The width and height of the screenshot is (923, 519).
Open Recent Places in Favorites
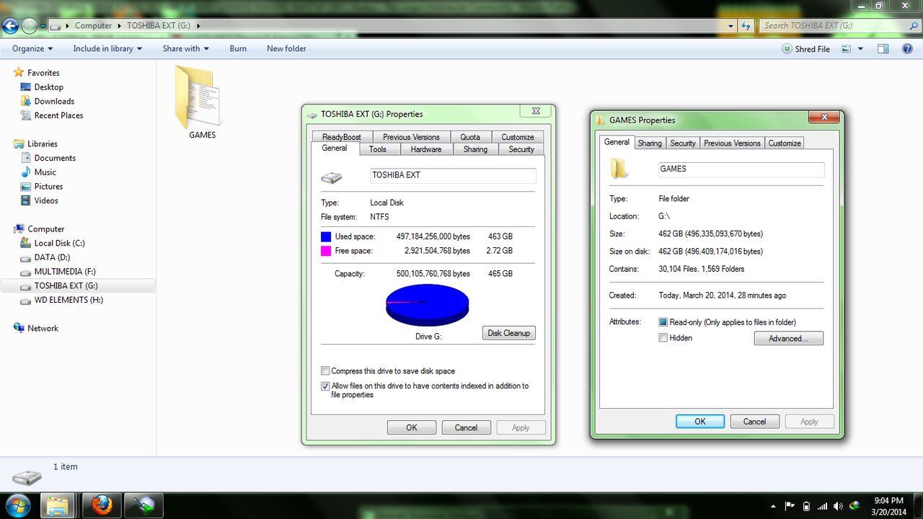(x=58, y=115)
